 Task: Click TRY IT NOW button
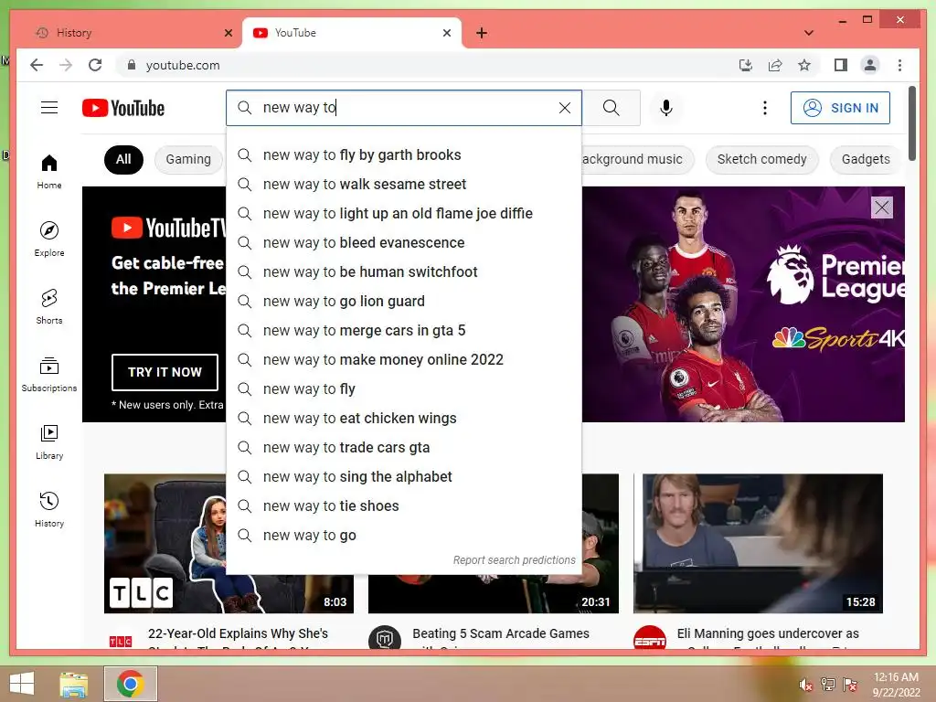[165, 372]
